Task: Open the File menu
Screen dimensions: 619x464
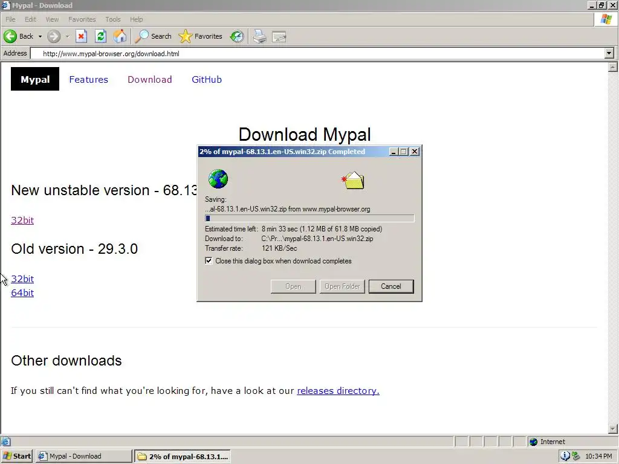Action: [x=10, y=19]
